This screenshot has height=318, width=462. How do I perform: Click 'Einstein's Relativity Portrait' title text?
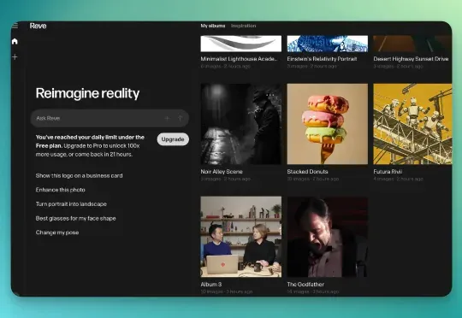tap(322, 59)
